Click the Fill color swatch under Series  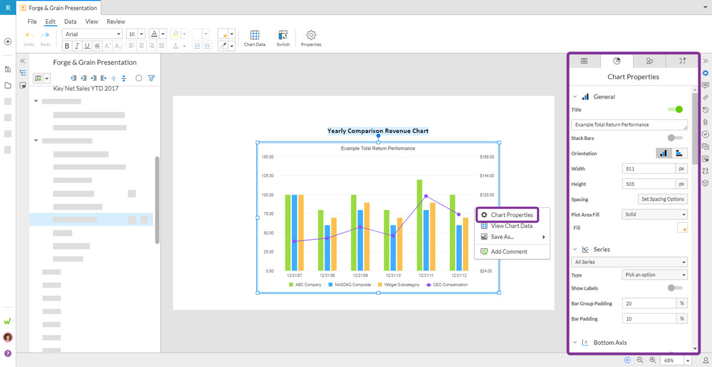[x=682, y=228]
